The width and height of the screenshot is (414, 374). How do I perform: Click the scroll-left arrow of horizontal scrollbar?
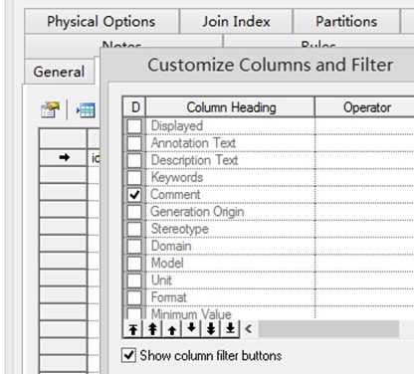tap(249, 329)
